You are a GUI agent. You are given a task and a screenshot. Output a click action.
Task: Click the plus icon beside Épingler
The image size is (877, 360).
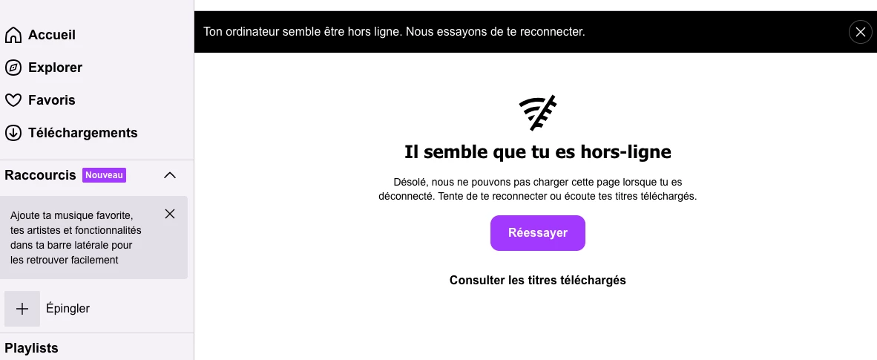[x=22, y=309]
